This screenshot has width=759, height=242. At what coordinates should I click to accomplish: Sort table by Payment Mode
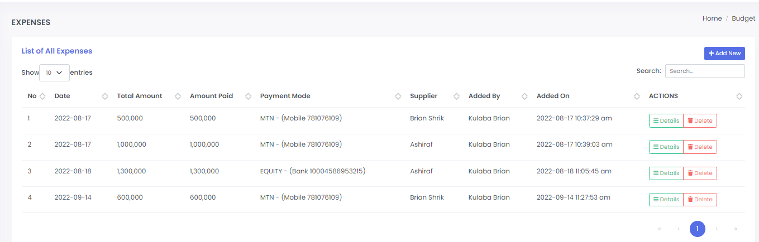pyautogui.click(x=398, y=96)
